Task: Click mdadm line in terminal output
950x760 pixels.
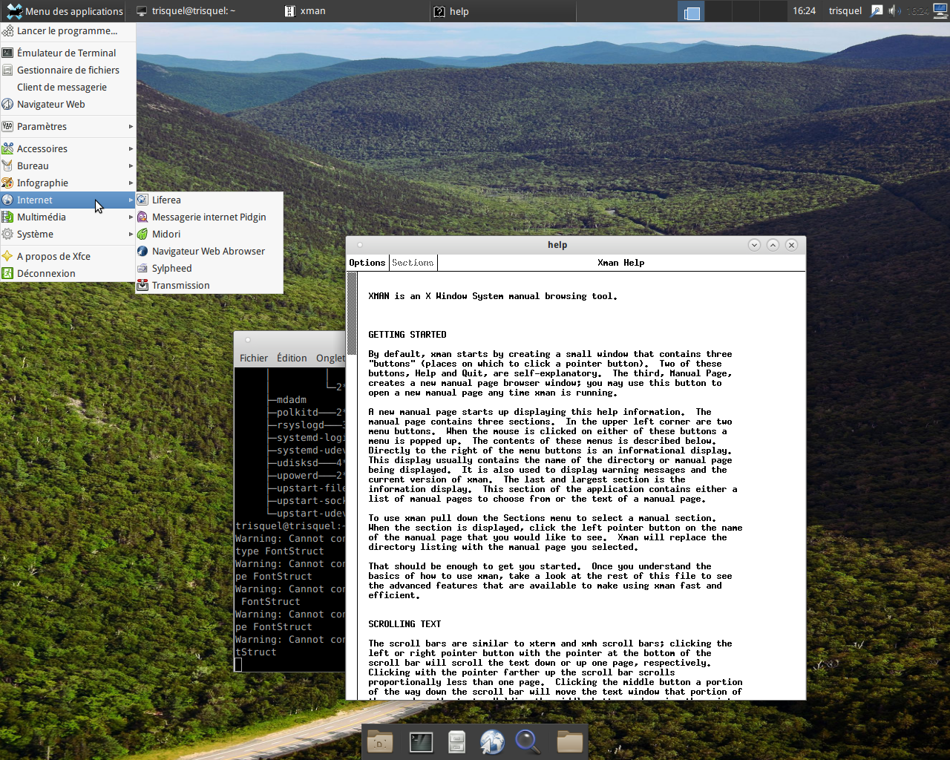Action: 291,399
